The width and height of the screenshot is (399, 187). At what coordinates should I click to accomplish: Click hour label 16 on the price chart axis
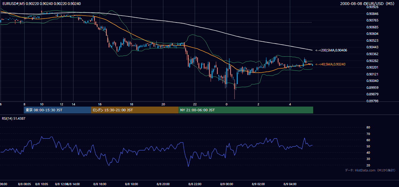(x=100, y=104)
